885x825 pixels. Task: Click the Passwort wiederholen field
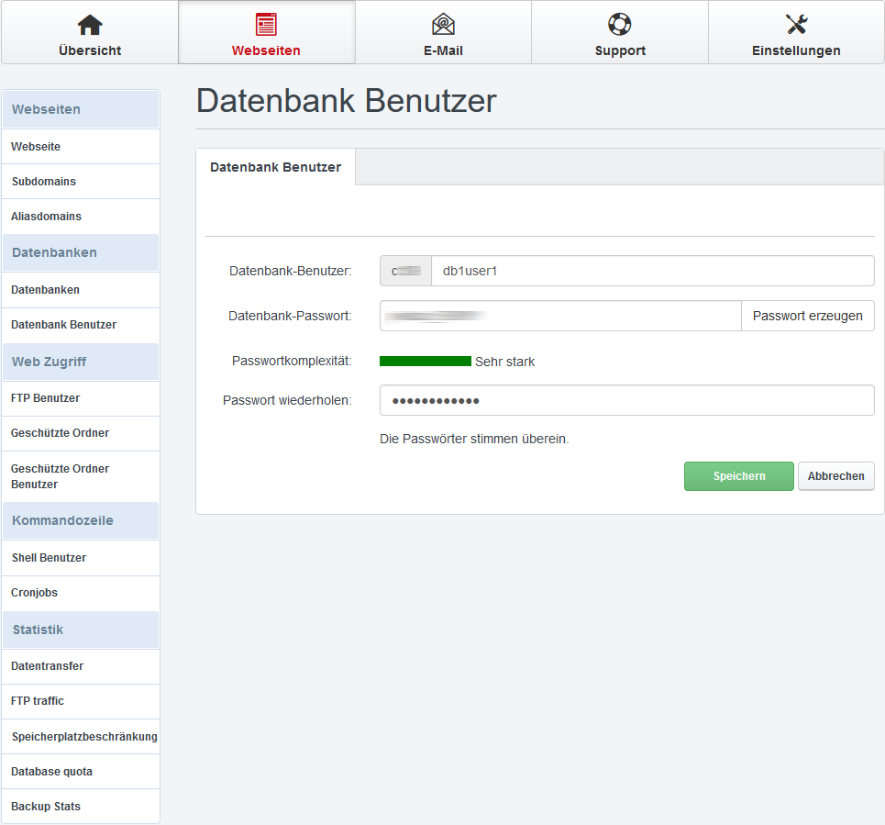coord(626,400)
